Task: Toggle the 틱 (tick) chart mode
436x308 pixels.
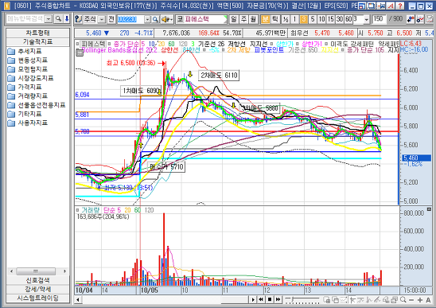Action: [274, 19]
